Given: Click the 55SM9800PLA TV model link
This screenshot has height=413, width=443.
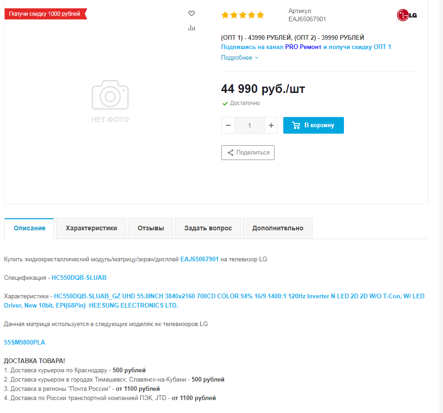Looking at the screenshot, I should (x=25, y=343).
